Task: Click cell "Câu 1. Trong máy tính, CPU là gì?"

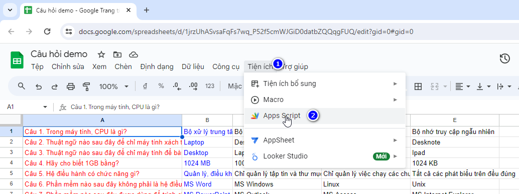Action: pos(102,131)
